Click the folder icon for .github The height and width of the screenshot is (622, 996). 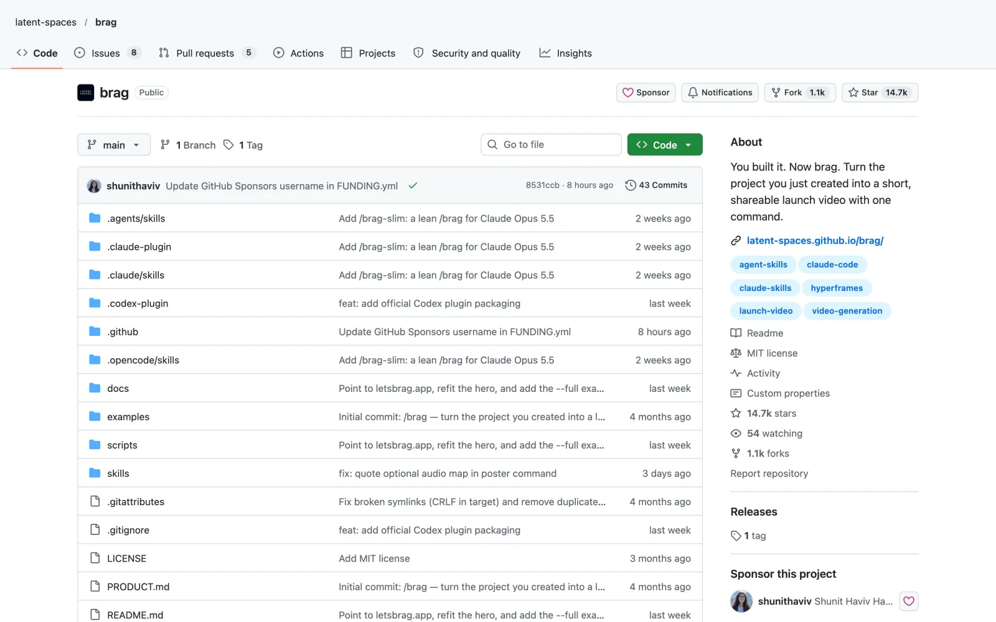tap(95, 332)
